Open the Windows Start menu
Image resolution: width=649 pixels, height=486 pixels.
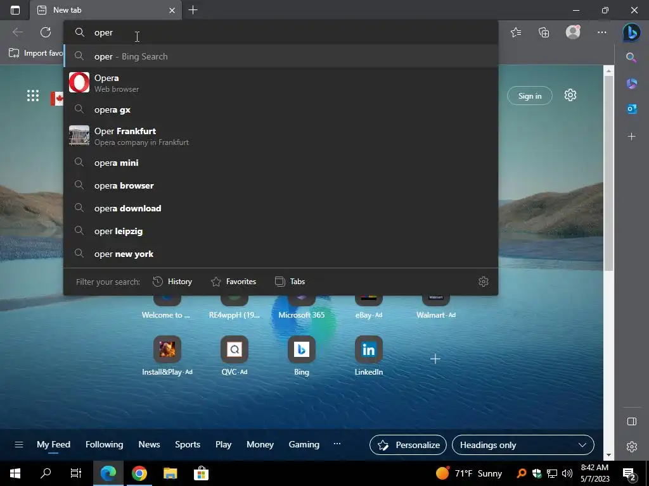pos(15,473)
